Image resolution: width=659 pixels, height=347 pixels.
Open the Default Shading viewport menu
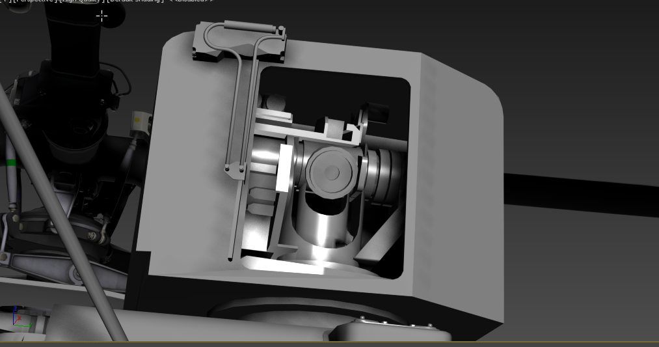(136, 1)
